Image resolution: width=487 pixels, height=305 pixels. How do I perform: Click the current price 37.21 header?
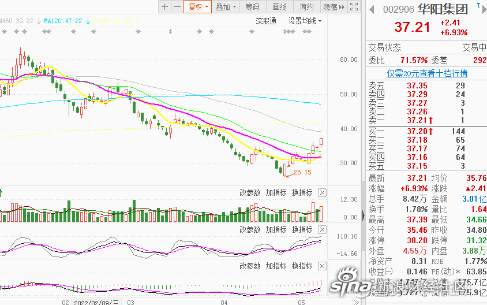coord(412,27)
